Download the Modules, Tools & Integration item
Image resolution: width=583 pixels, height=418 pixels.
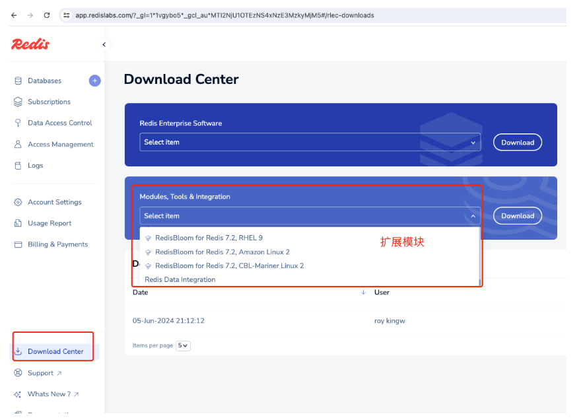point(517,216)
